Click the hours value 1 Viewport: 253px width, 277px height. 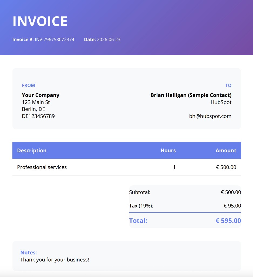174,167
